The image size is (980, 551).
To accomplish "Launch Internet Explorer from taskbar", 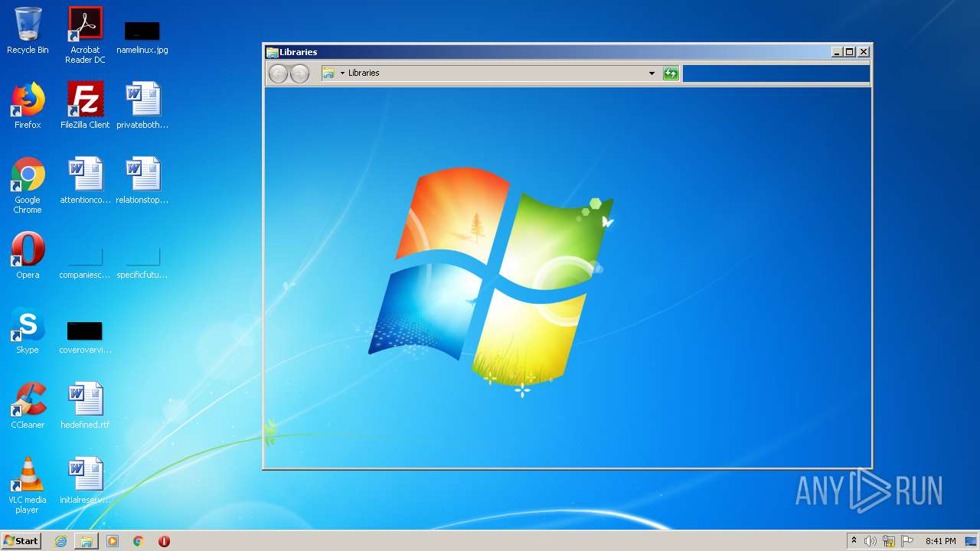I will point(60,541).
